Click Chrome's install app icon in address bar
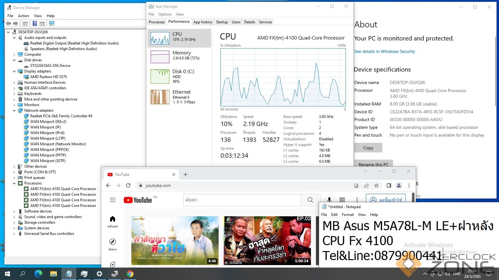The image size is (499, 280). coord(356,185)
